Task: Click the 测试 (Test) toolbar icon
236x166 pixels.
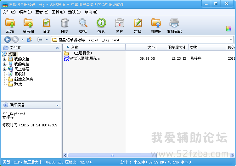Action: 46,23
